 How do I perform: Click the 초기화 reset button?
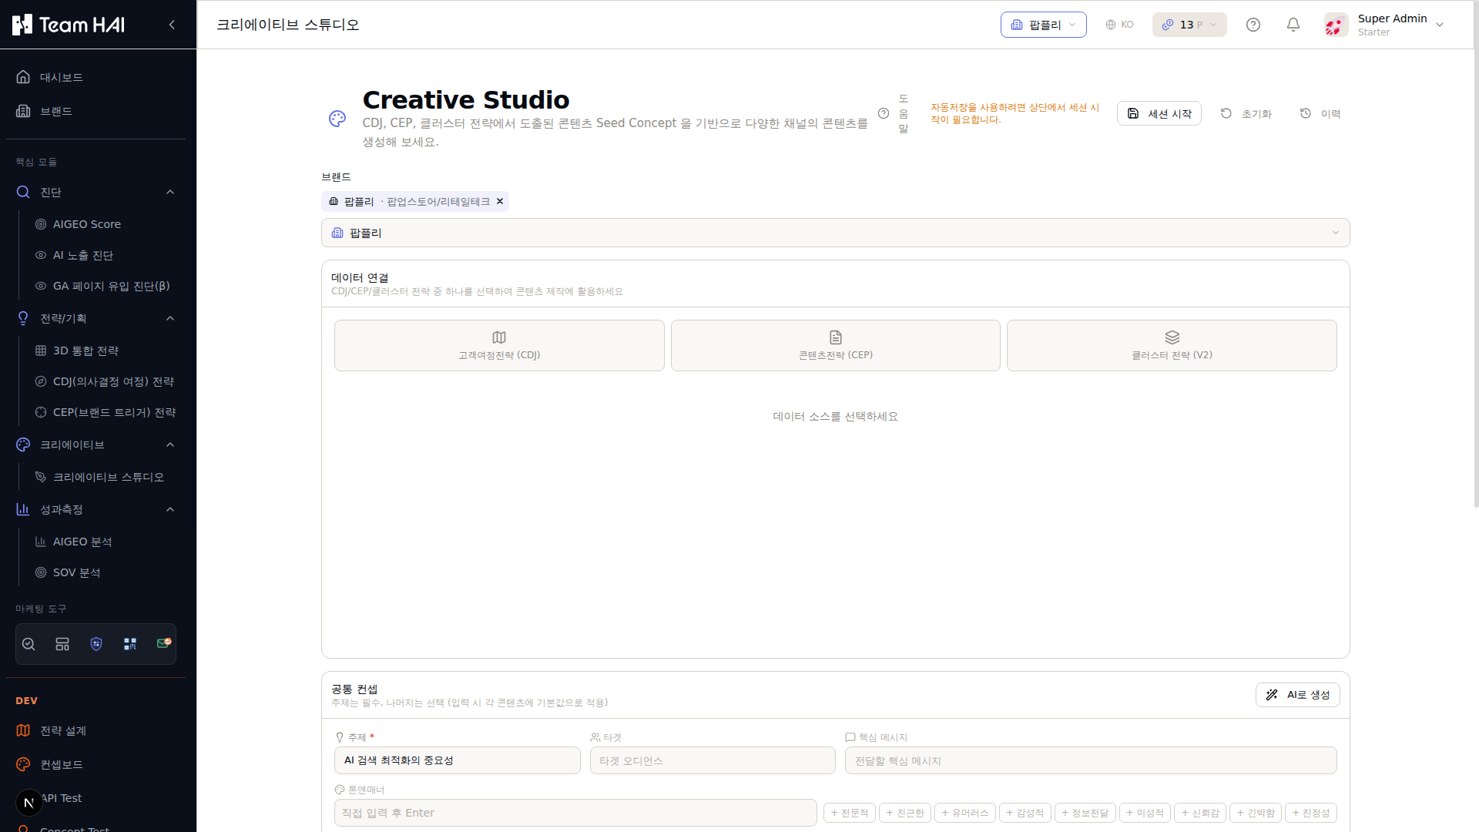(1246, 113)
